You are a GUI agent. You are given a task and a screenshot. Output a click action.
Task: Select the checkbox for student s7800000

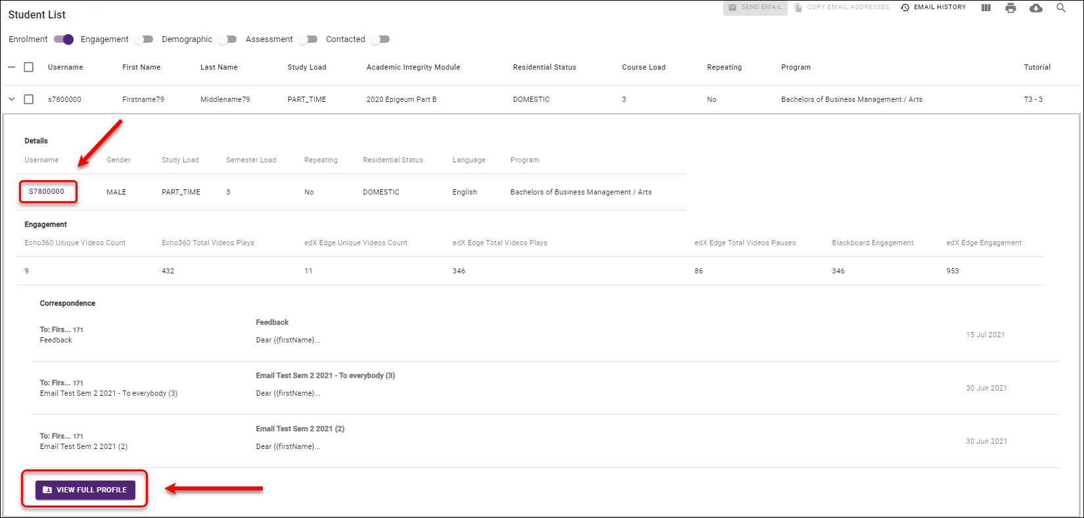pyautogui.click(x=29, y=99)
